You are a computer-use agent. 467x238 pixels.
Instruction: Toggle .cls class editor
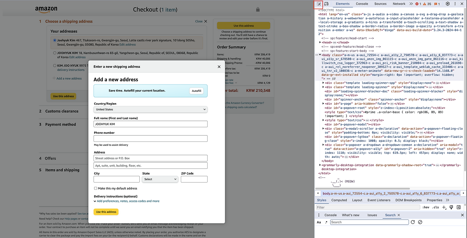[435, 207]
